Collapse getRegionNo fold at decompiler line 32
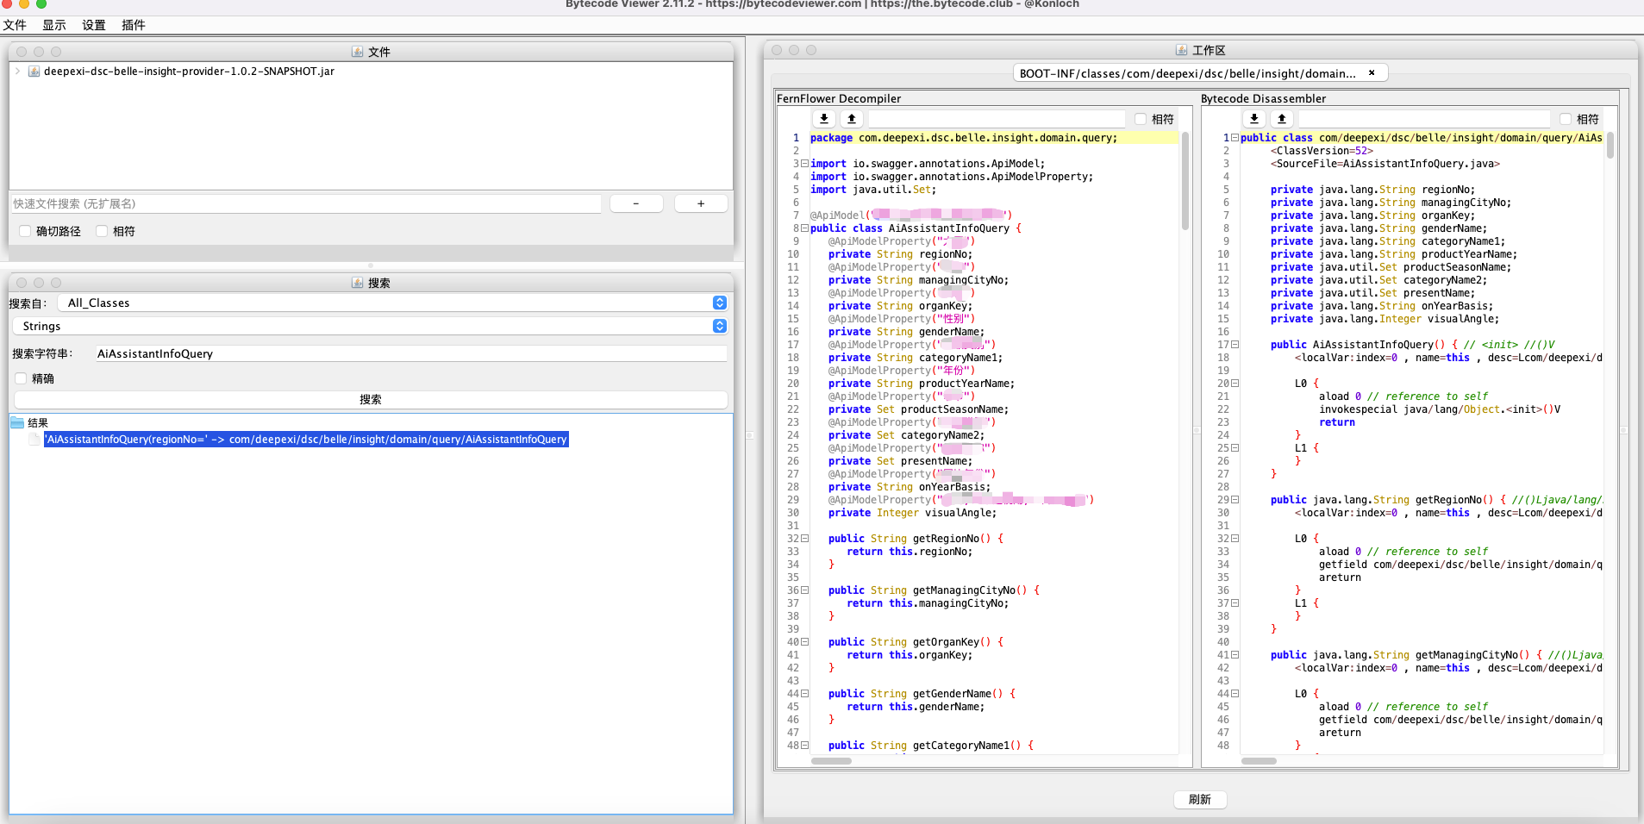1644x824 pixels. point(804,539)
